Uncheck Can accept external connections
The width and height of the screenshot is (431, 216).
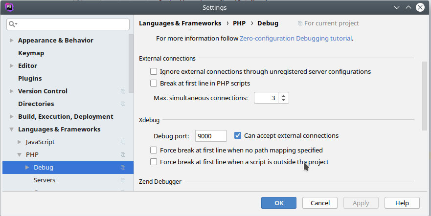click(237, 135)
